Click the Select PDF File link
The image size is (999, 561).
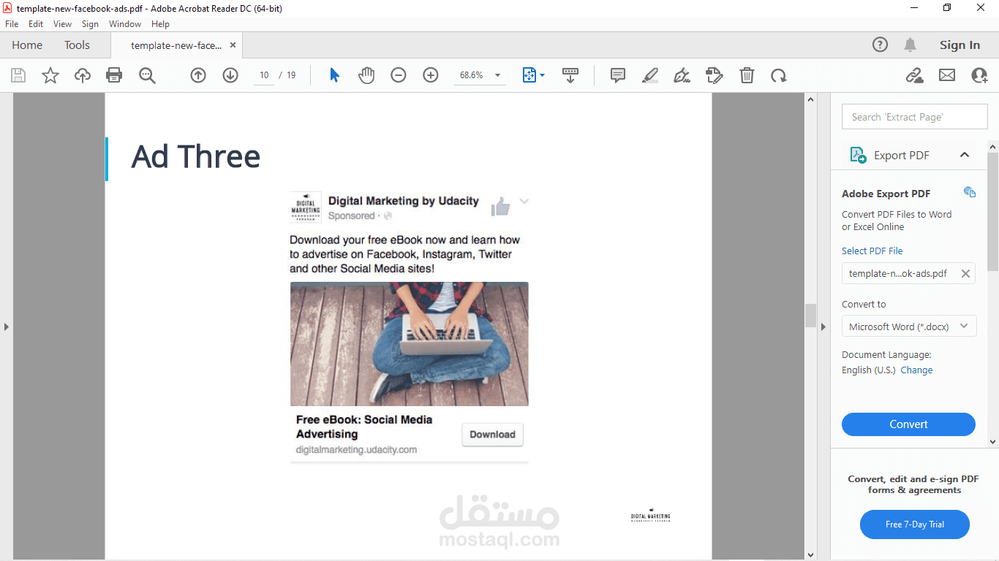tap(872, 251)
